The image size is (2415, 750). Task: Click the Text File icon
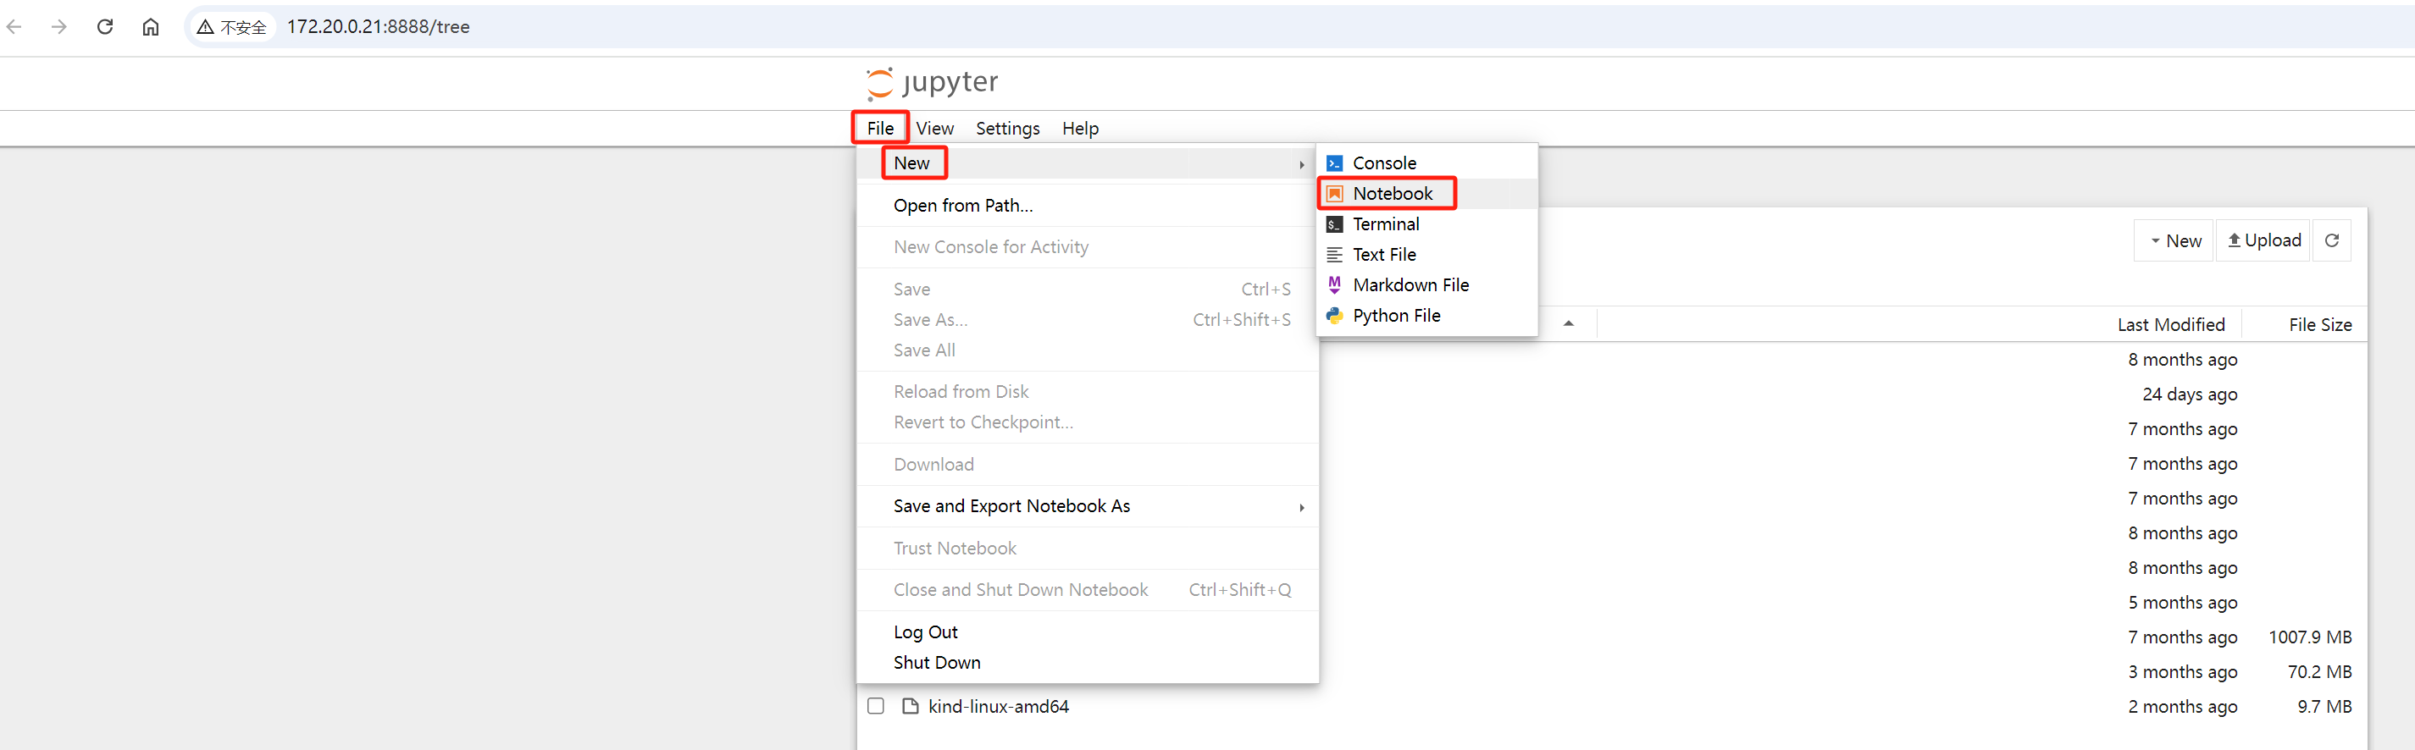1334,255
